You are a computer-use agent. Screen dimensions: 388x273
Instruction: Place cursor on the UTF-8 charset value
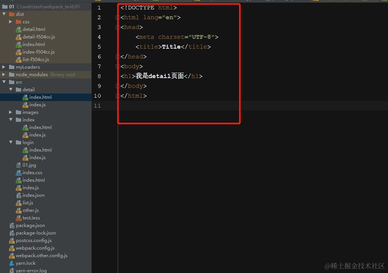[x=202, y=37]
